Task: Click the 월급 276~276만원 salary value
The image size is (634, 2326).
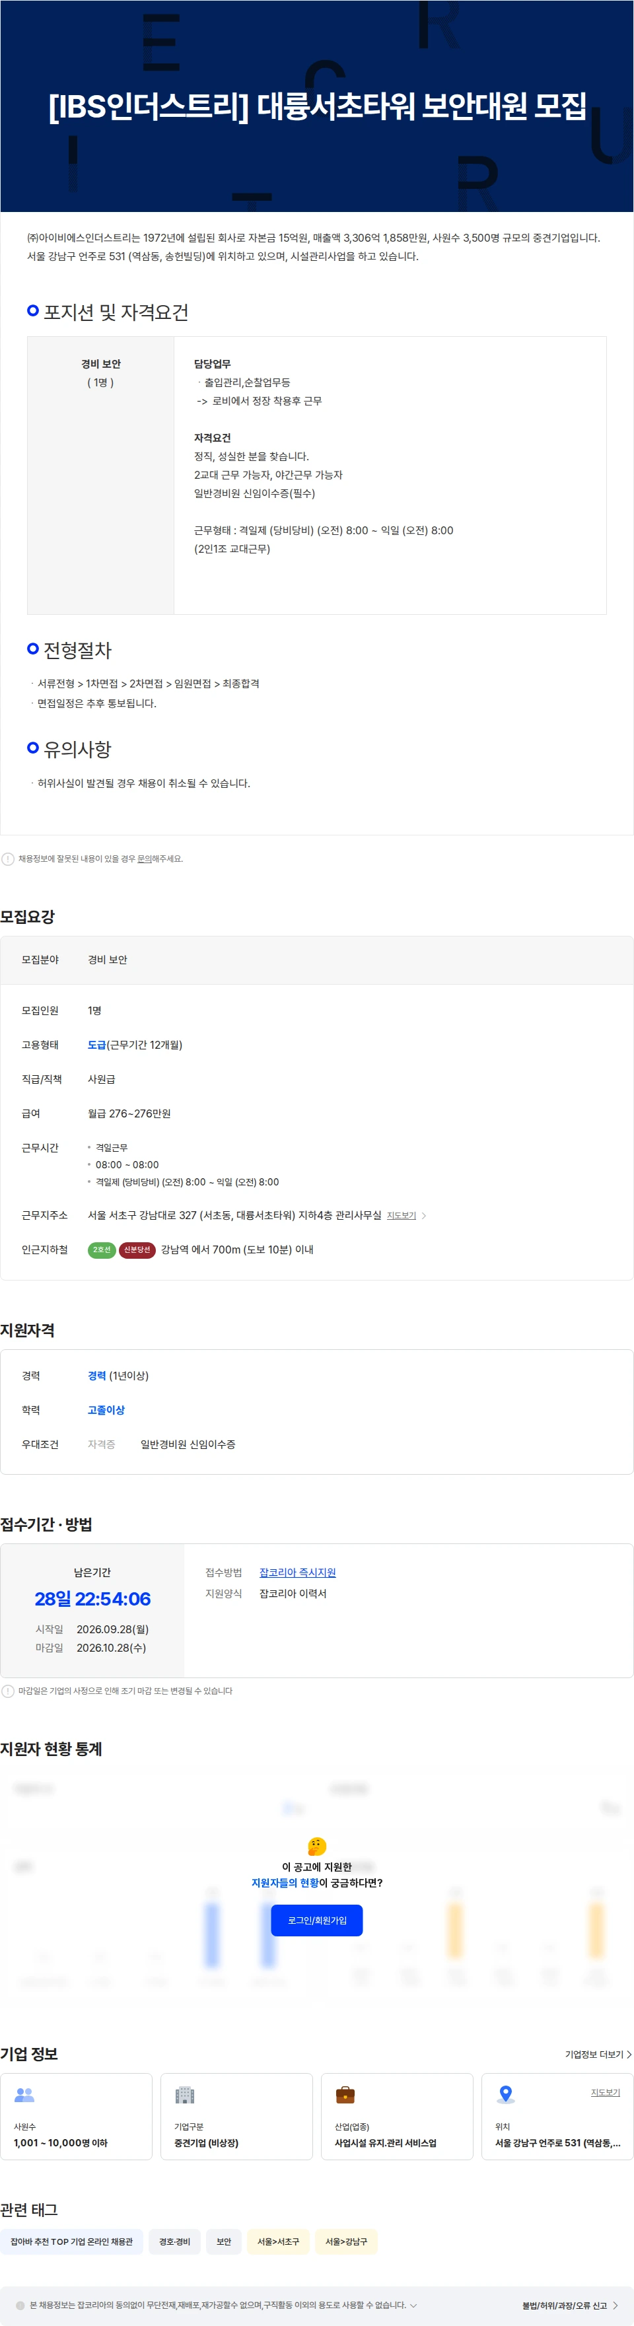Action: point(129,1113)
